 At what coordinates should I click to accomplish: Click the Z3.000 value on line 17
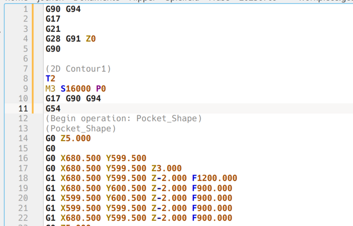167,168
